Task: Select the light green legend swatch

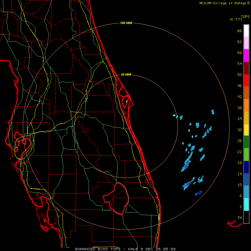Action: [x=246, y=154]
